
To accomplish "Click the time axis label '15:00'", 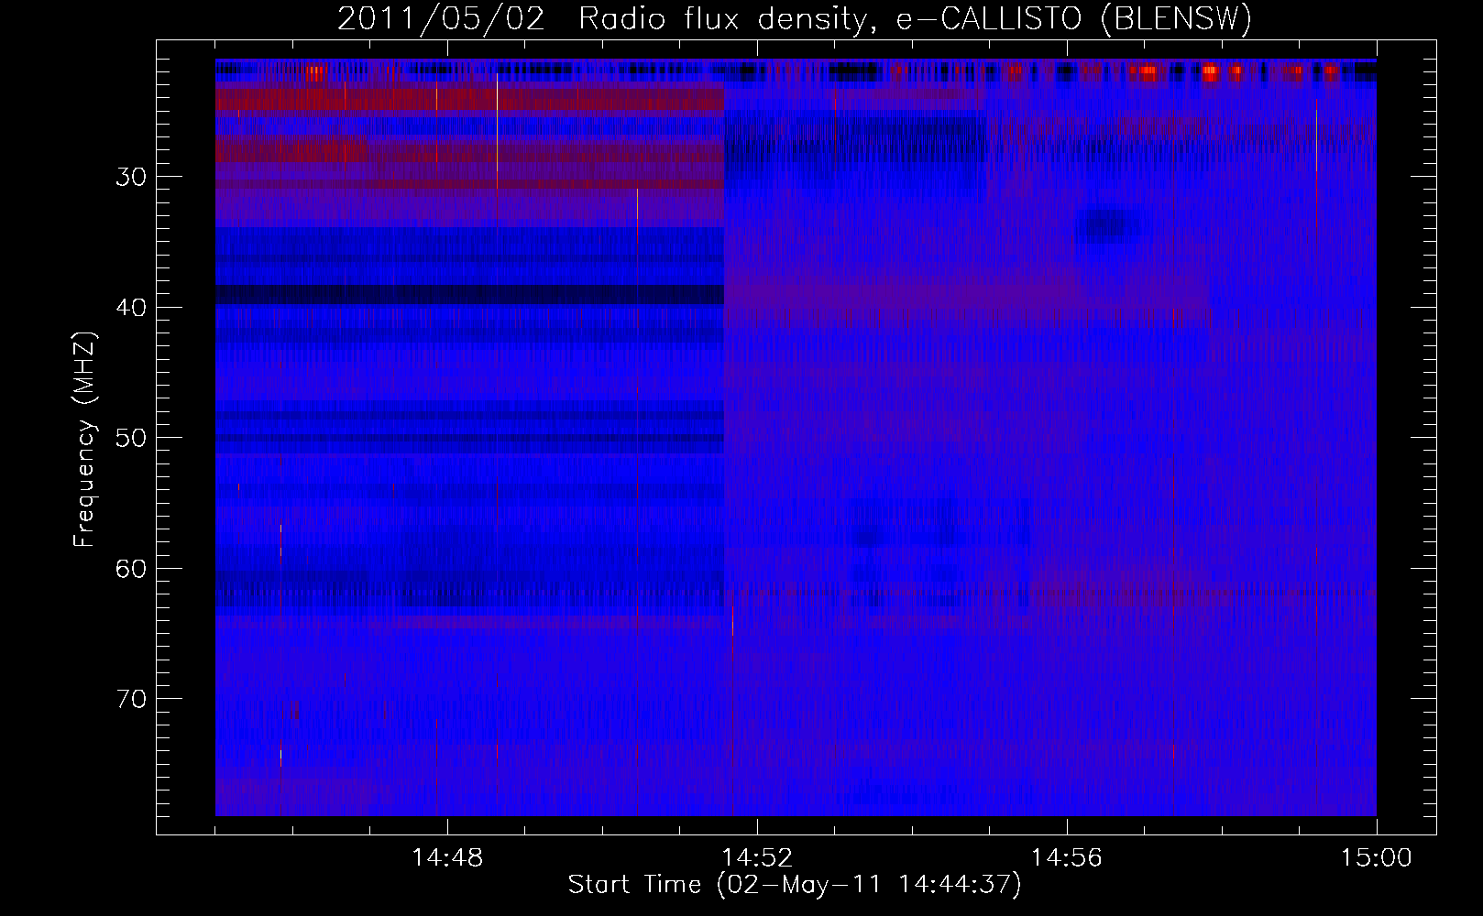I will click(1377, 858).
